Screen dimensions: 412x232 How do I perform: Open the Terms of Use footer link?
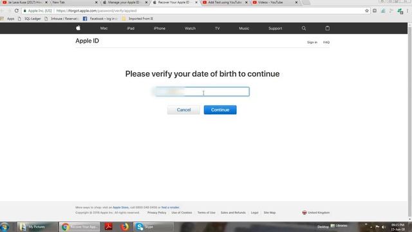[206, 213]
